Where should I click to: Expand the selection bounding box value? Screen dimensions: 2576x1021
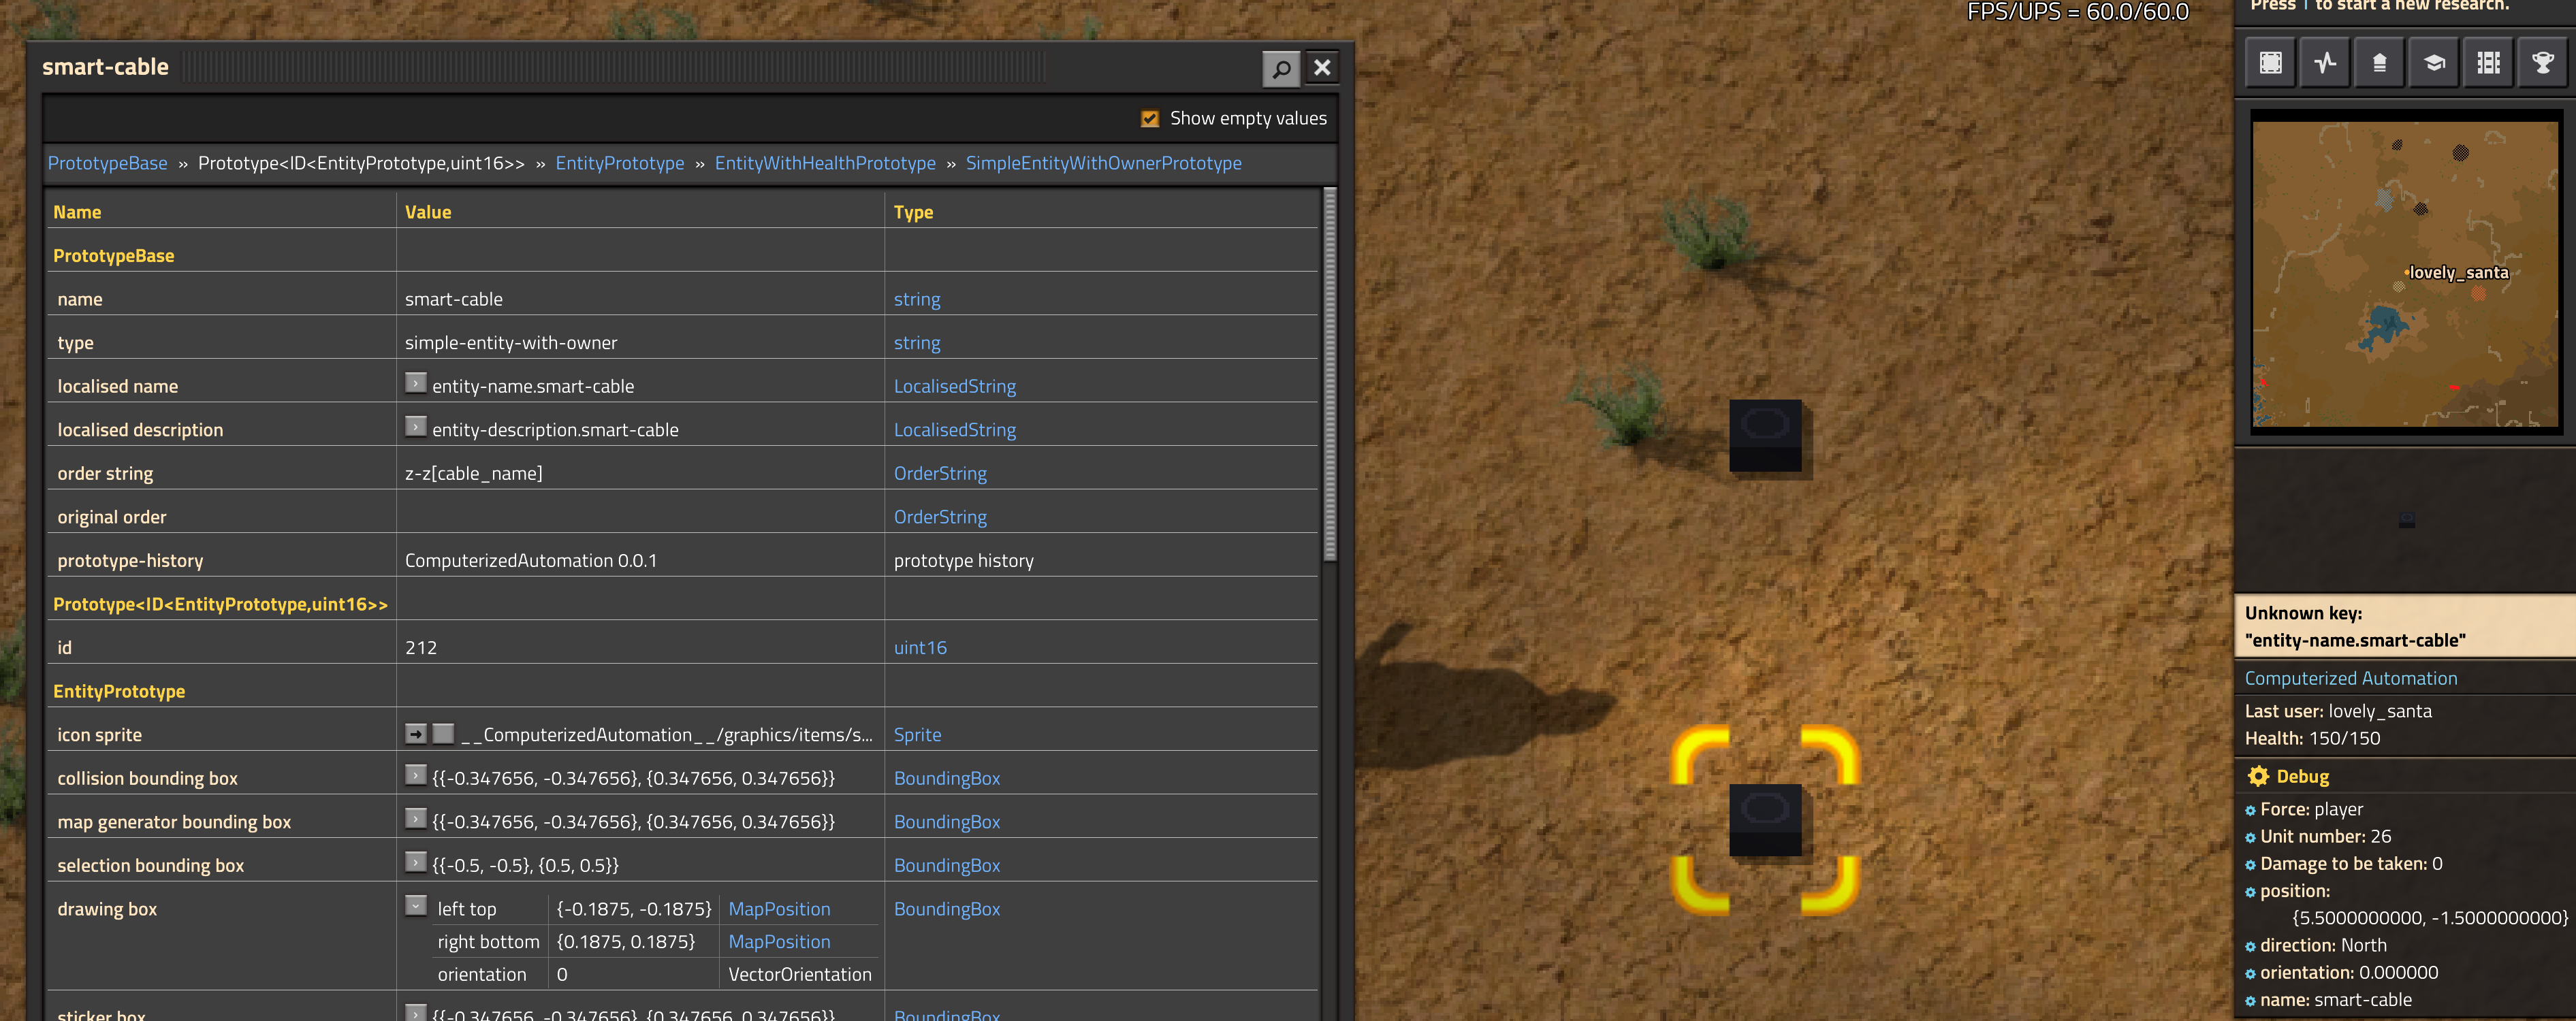pyautogui.click(x=416, y=862)
